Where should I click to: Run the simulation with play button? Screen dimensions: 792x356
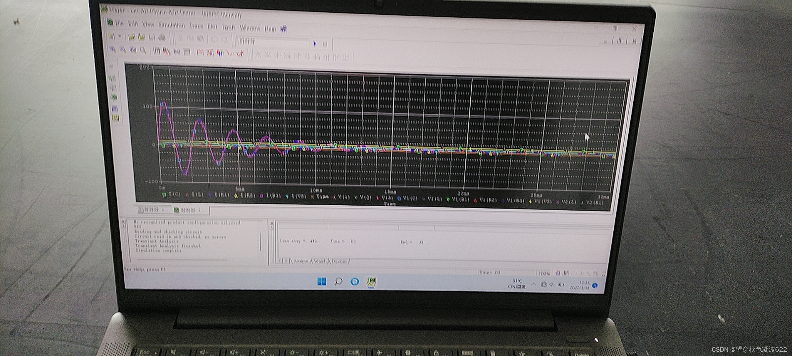tap(314, 43)
